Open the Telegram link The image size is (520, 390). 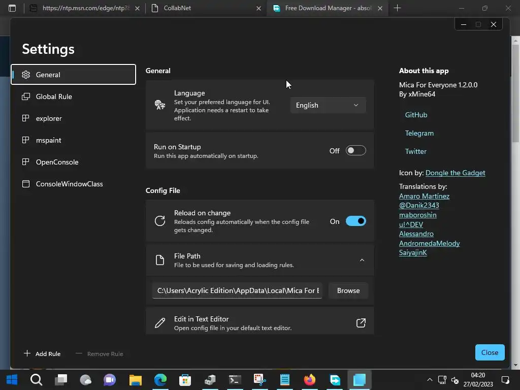pos(419,133)
